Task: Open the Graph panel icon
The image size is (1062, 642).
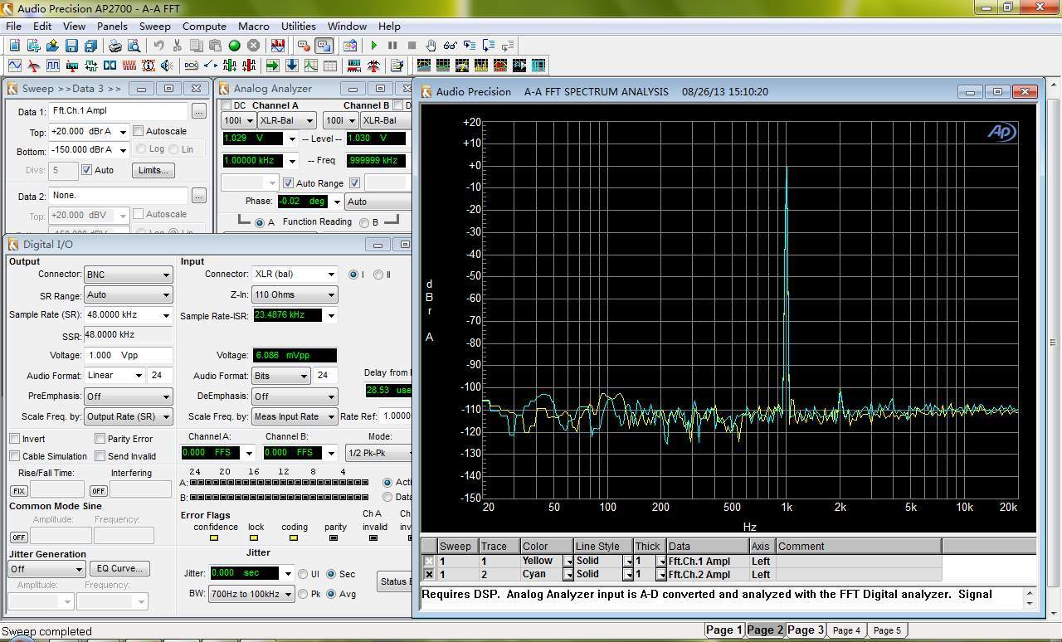Action: [x=310, y=66]
